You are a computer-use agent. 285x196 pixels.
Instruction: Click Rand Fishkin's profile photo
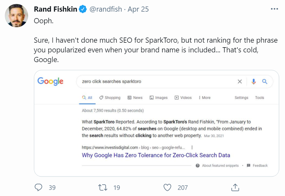pyautogui.click(x=16, y=16)
